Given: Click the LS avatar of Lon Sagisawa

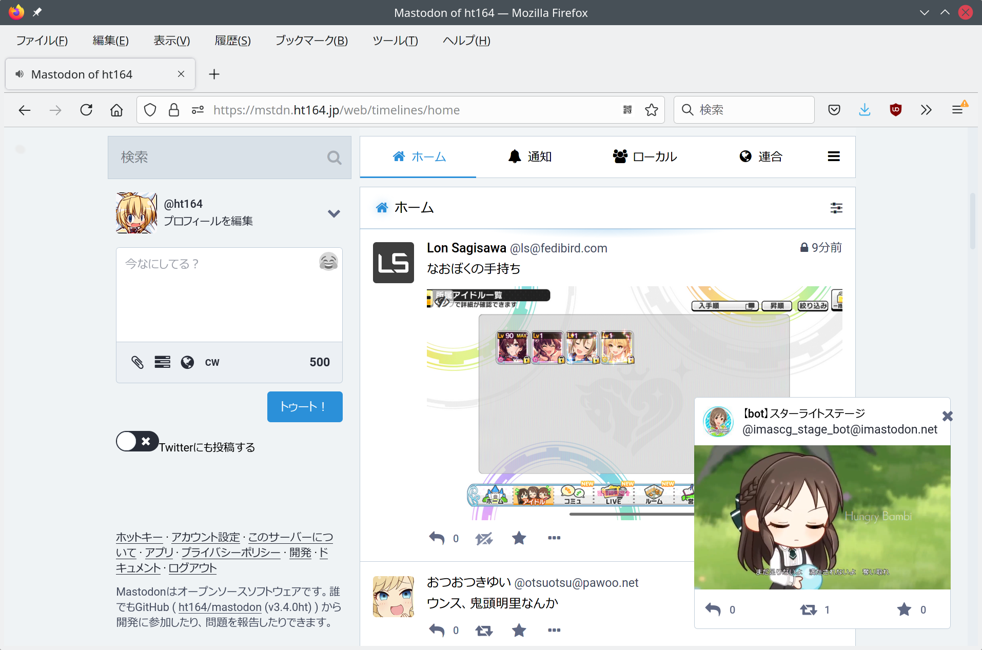Looking at the screenshot, I should point(394,263).
